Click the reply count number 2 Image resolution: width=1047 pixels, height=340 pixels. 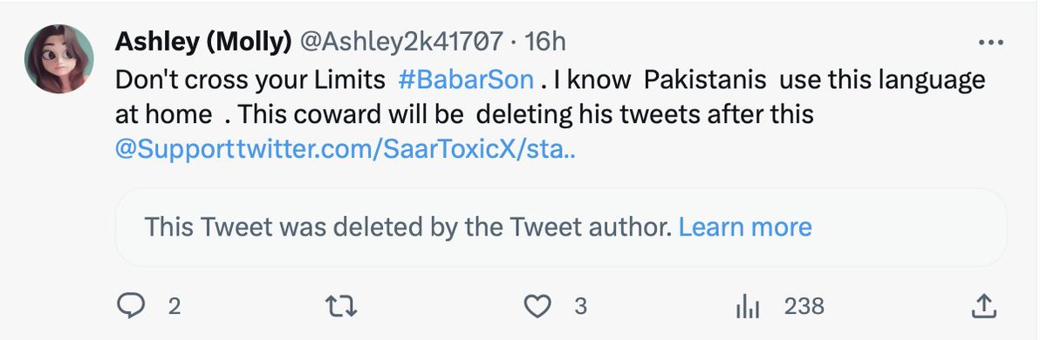(174, 306)
